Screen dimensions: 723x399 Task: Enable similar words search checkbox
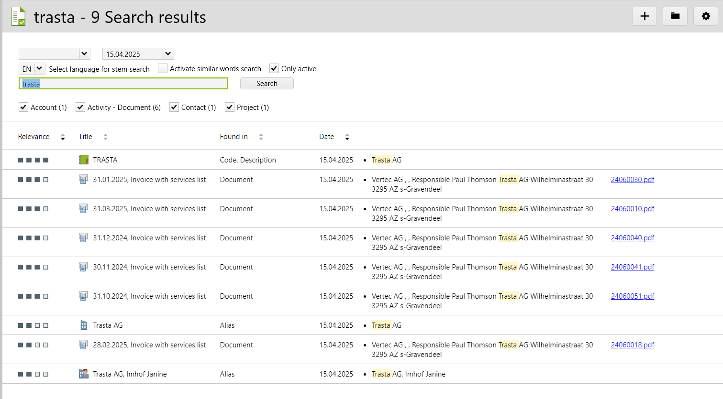click(x=163, y=68)
